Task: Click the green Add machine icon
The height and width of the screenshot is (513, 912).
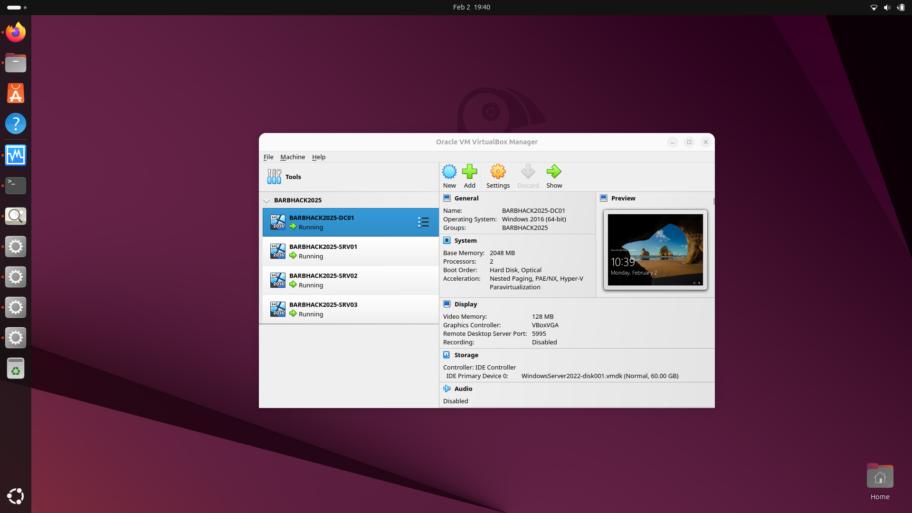Action: pos(469,172)
